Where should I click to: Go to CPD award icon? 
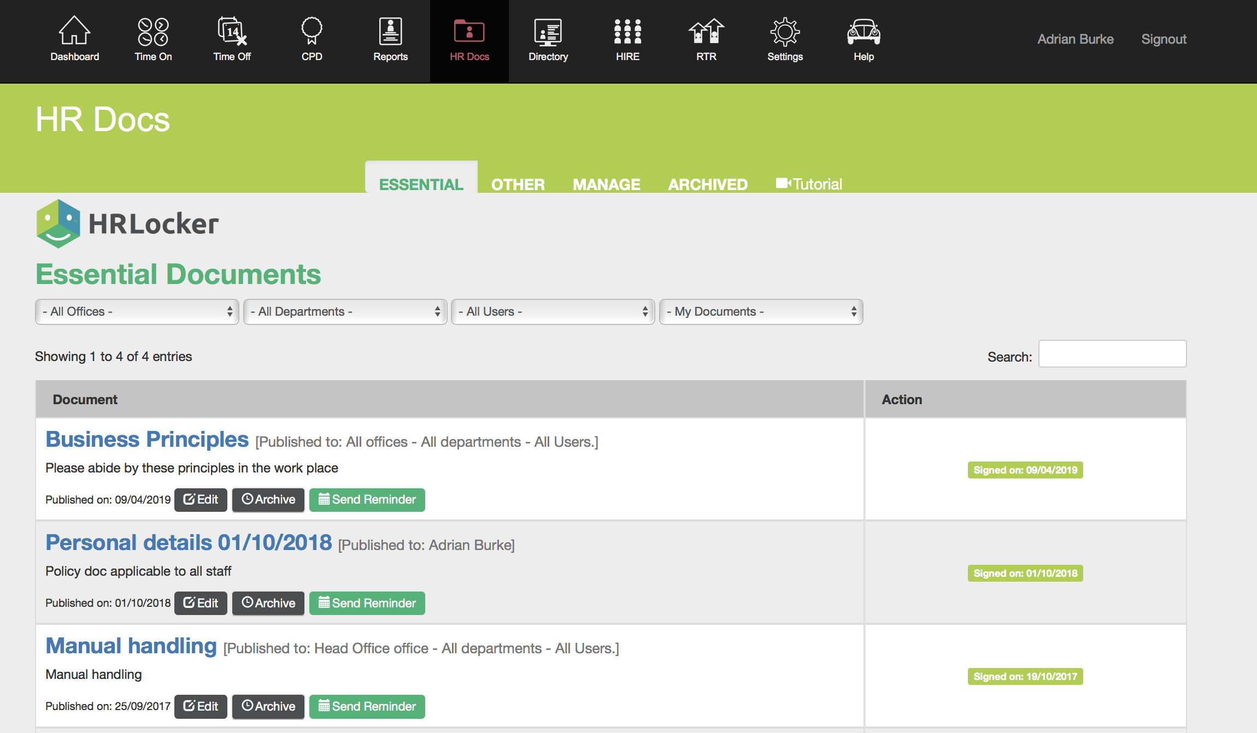pos(312,32)
